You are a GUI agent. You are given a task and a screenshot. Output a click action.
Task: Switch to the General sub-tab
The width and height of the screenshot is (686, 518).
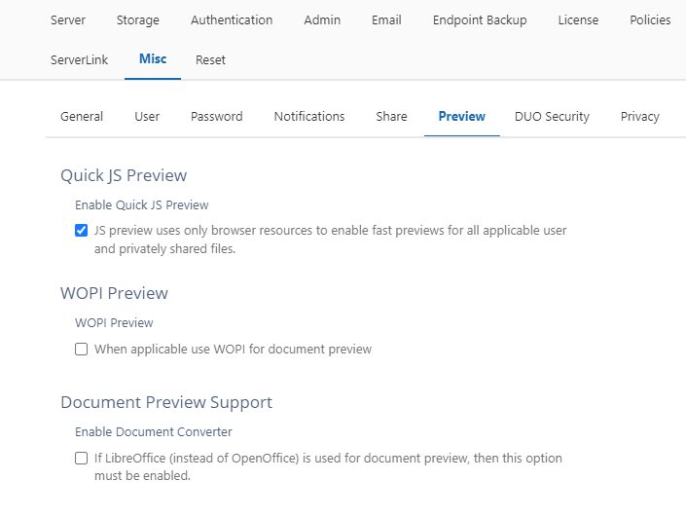(x=82, y=116)
